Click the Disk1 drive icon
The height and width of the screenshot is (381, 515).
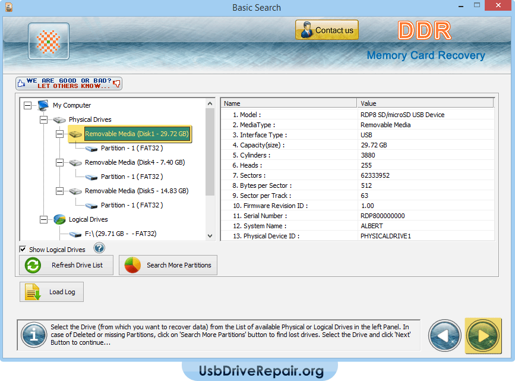tap(75, 134)
